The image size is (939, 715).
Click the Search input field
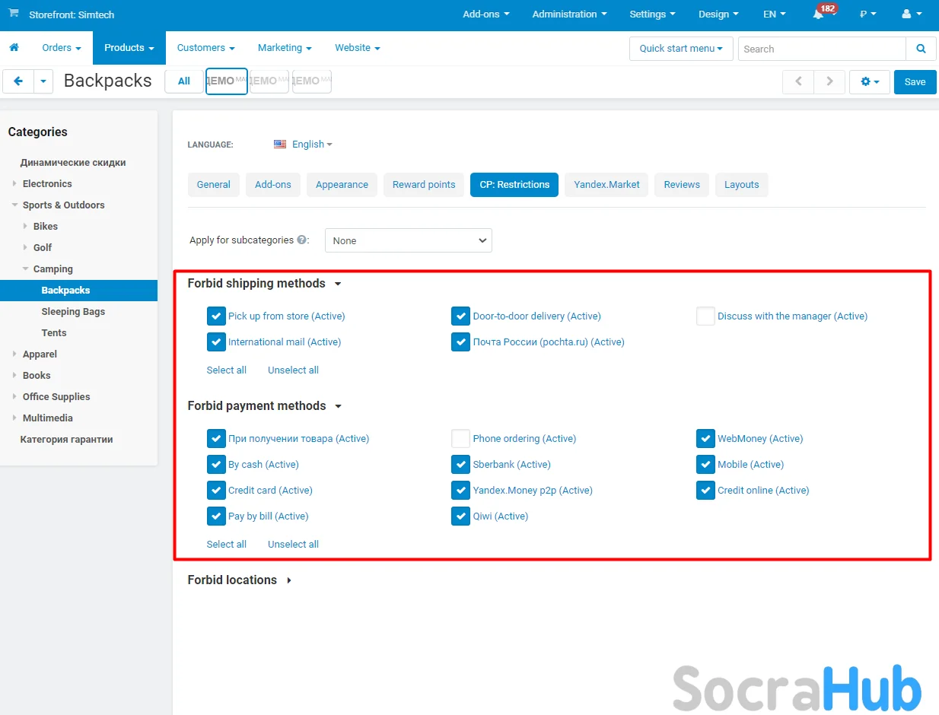pos(821,49)
